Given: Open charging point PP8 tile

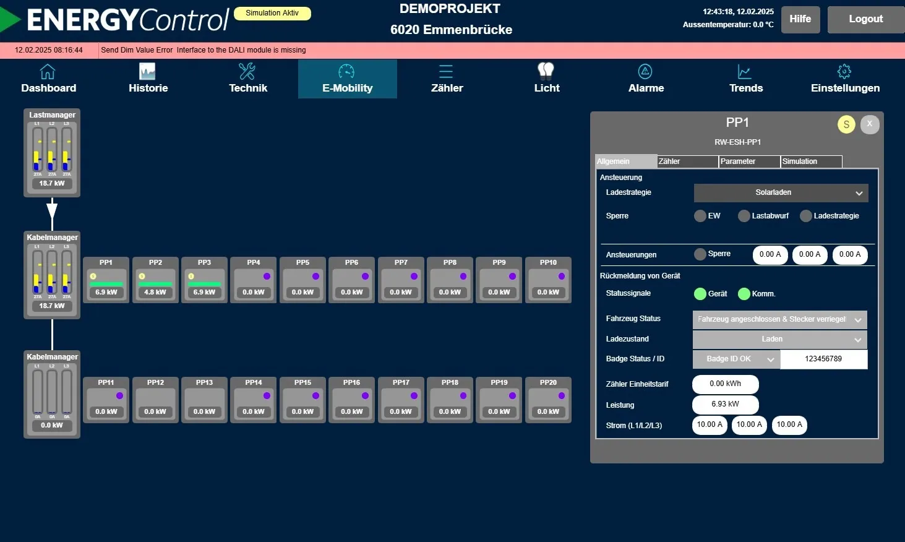Looking at the screenshot, I should [x=450, y=280].
